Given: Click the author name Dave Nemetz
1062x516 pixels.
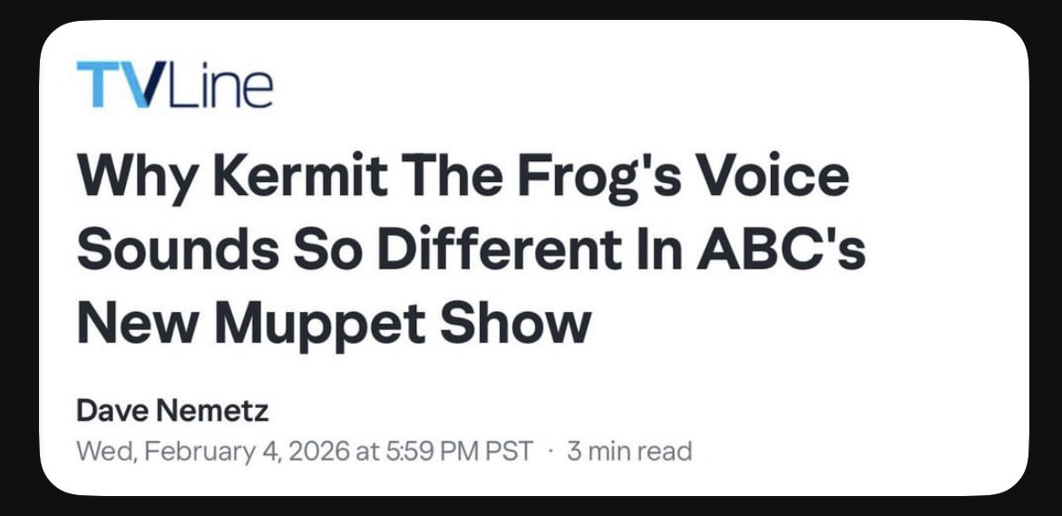Looking at the screenshot, I should [x=172, y=411].
